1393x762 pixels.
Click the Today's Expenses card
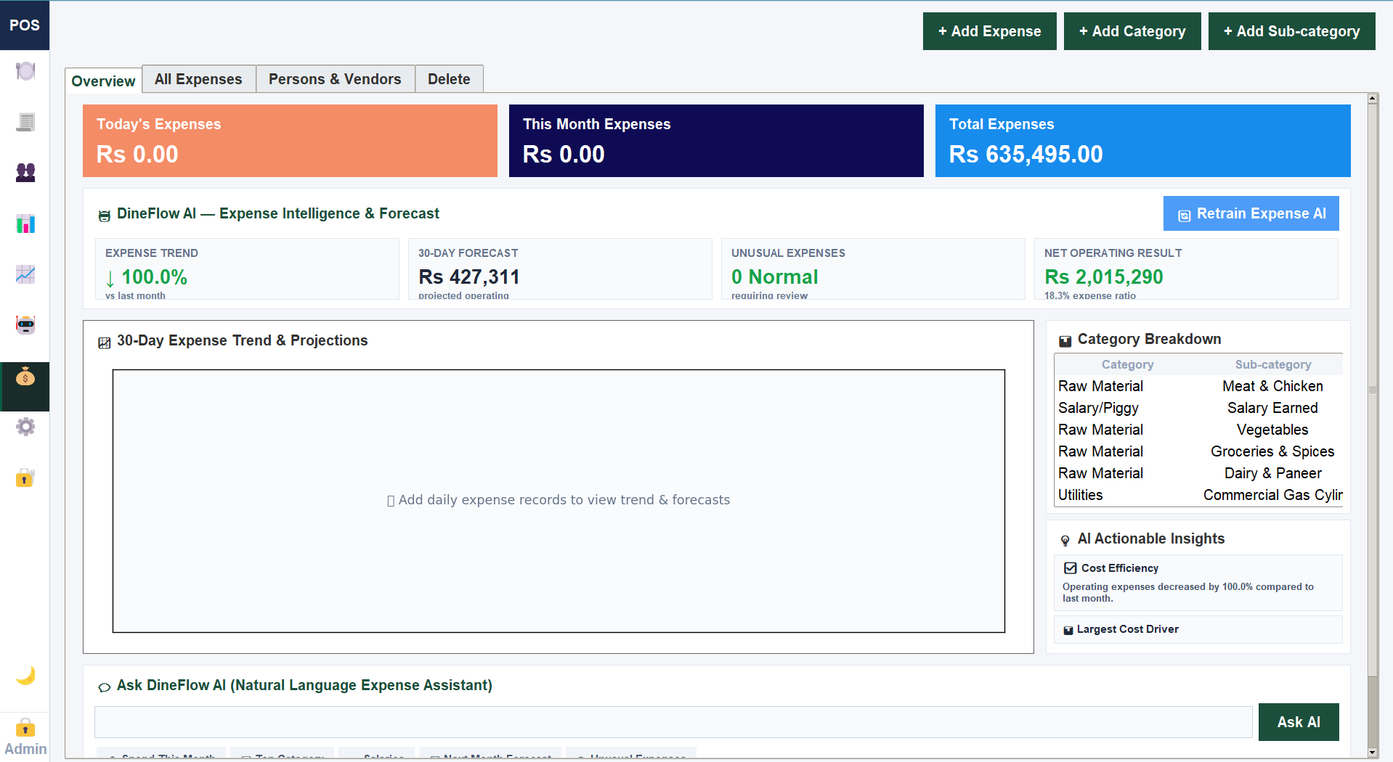(290, 141)
